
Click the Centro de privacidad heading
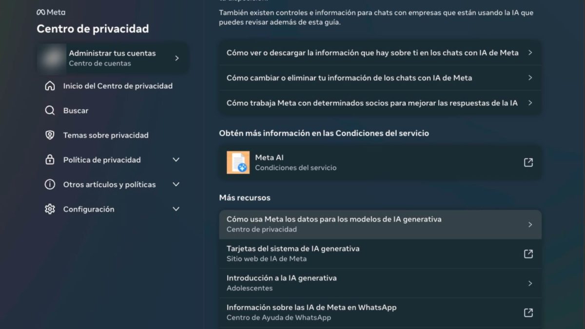tap(93, 29)
